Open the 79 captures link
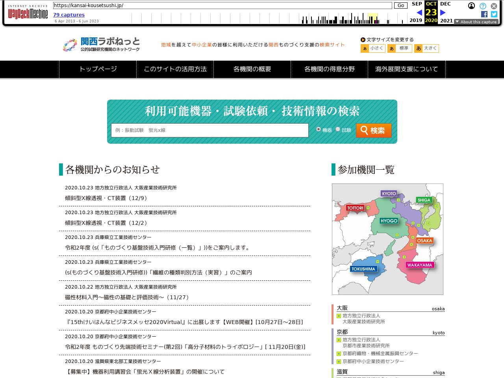Image resolution: width=504 pixels, height=378 pixels. [x=69, y=15]
